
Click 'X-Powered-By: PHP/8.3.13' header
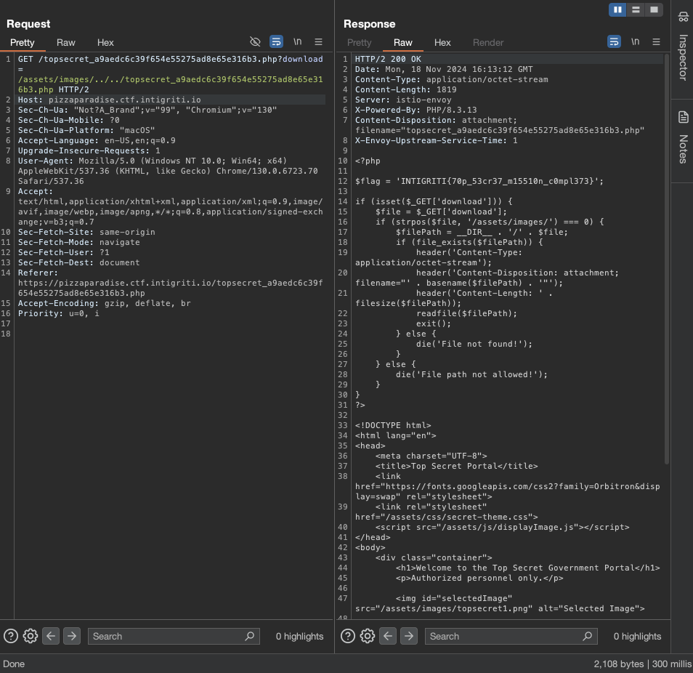coord(416,110)
